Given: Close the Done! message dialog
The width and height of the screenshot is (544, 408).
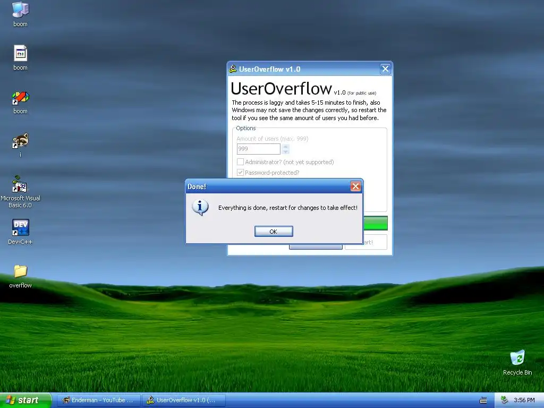Looking at the screenshot, I should tap(355, 186).
